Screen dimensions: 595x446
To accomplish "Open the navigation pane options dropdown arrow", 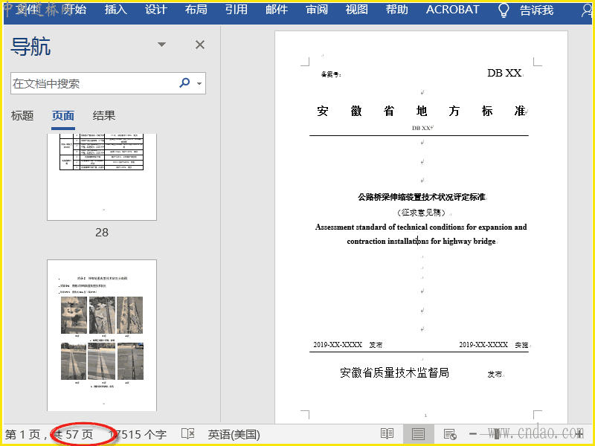I will point(161,45).
